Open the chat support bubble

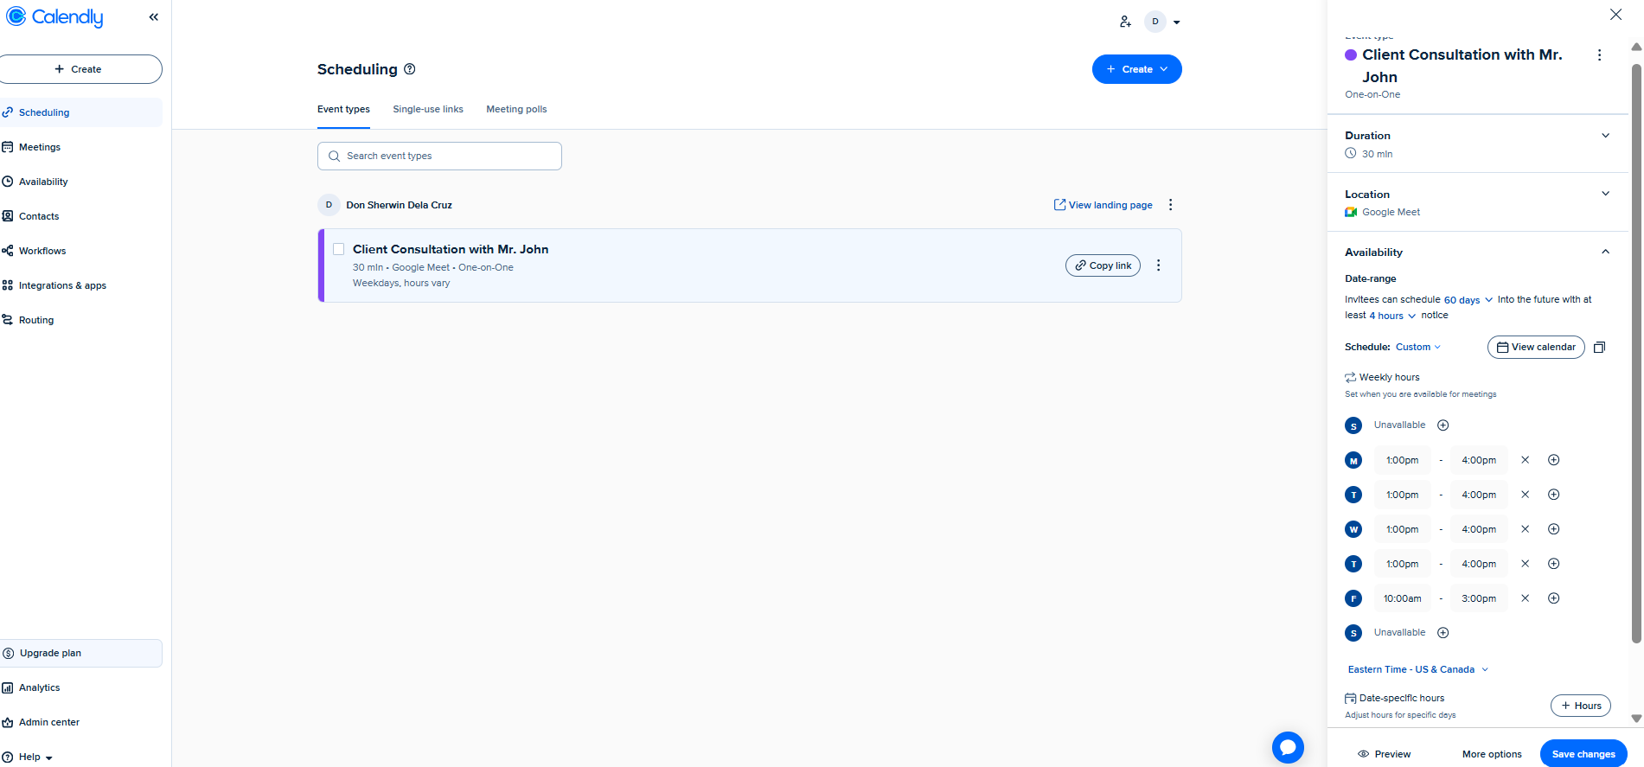coord(1287,747)
